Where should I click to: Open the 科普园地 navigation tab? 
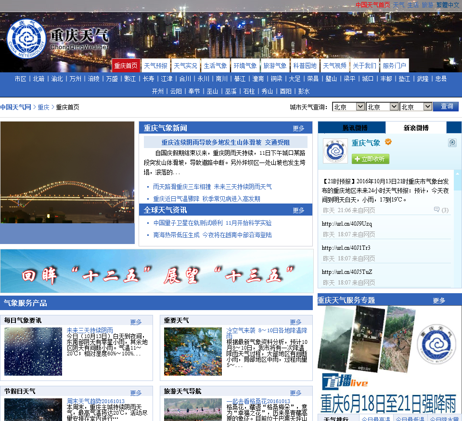(305, 66)
